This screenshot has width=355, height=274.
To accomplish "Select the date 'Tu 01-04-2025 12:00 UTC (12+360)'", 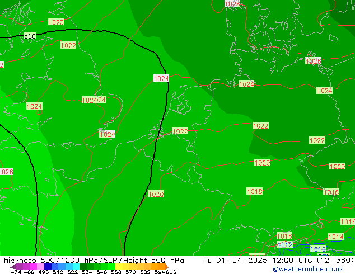I will (x=278, y=261).
